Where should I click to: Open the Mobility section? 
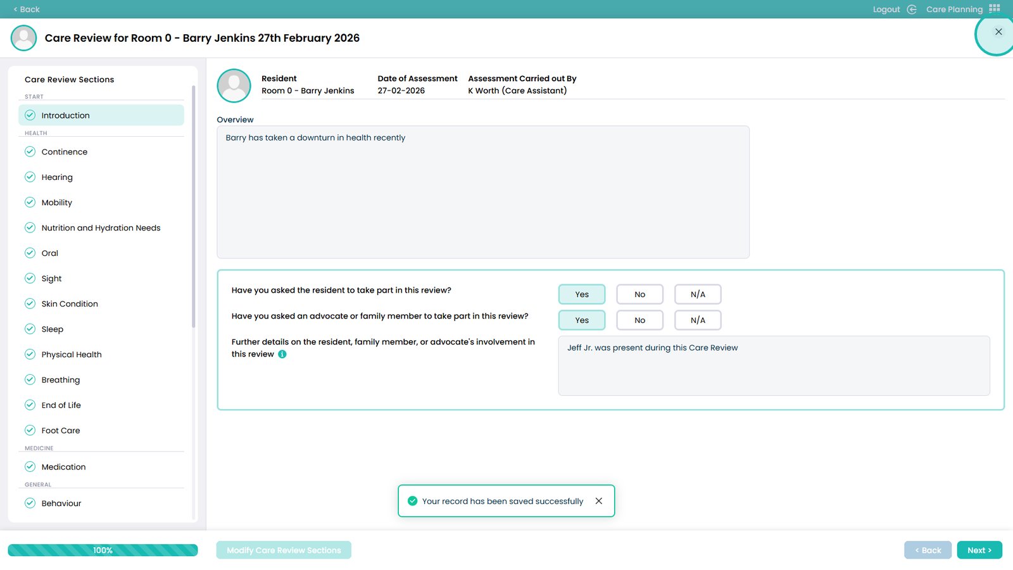57,203
